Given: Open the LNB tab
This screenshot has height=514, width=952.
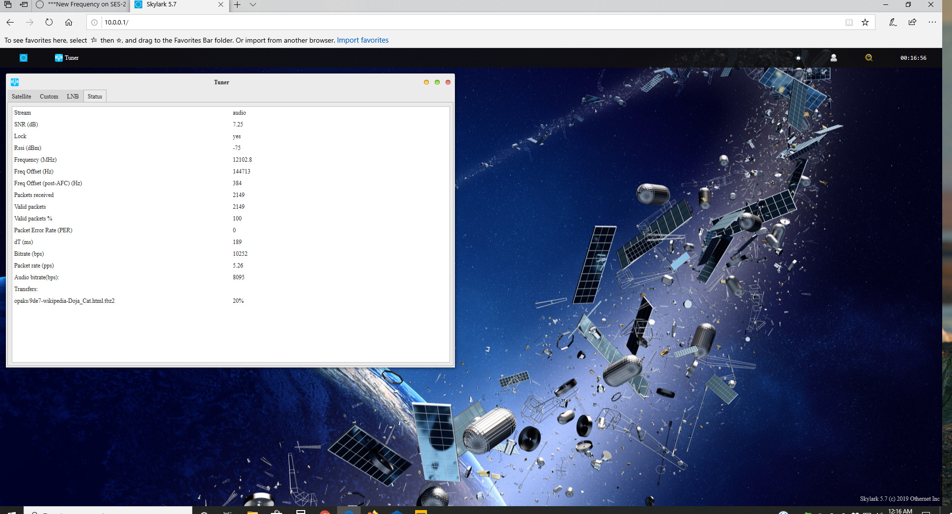Looking at the screenshot, I should (x=73, y=97).
